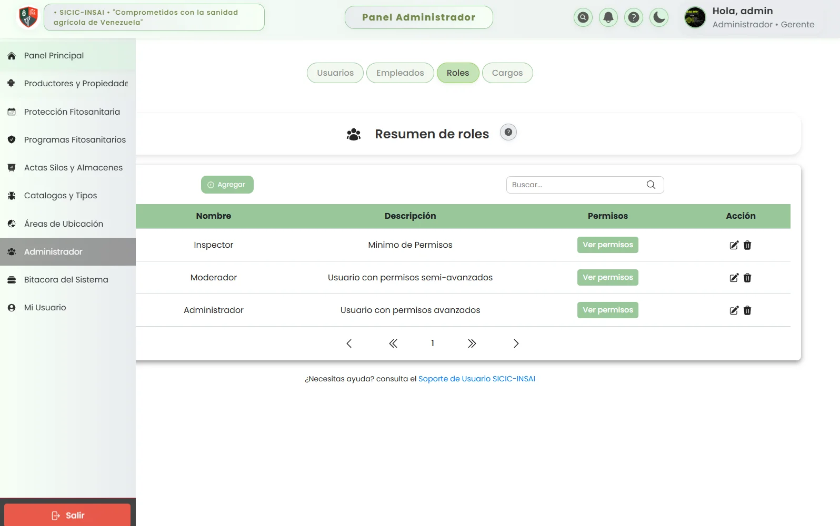840x526 pixels.
Task: View permissions for Moderador
Action: 608,277
